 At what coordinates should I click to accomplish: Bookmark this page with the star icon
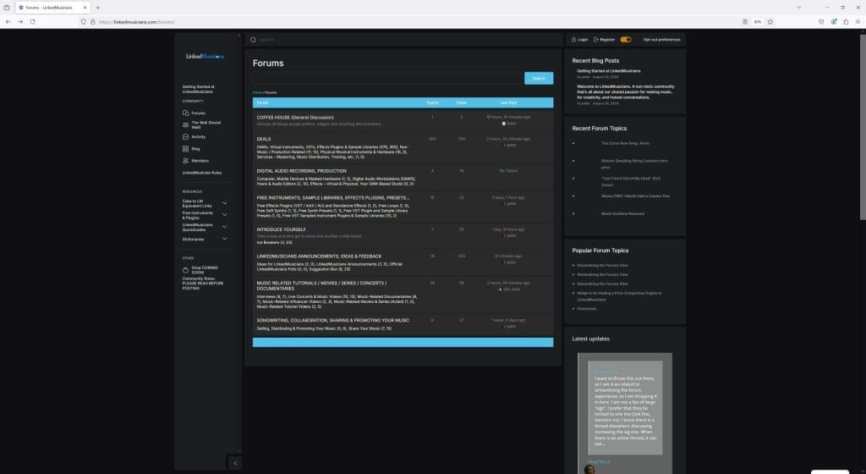(770, 21)
